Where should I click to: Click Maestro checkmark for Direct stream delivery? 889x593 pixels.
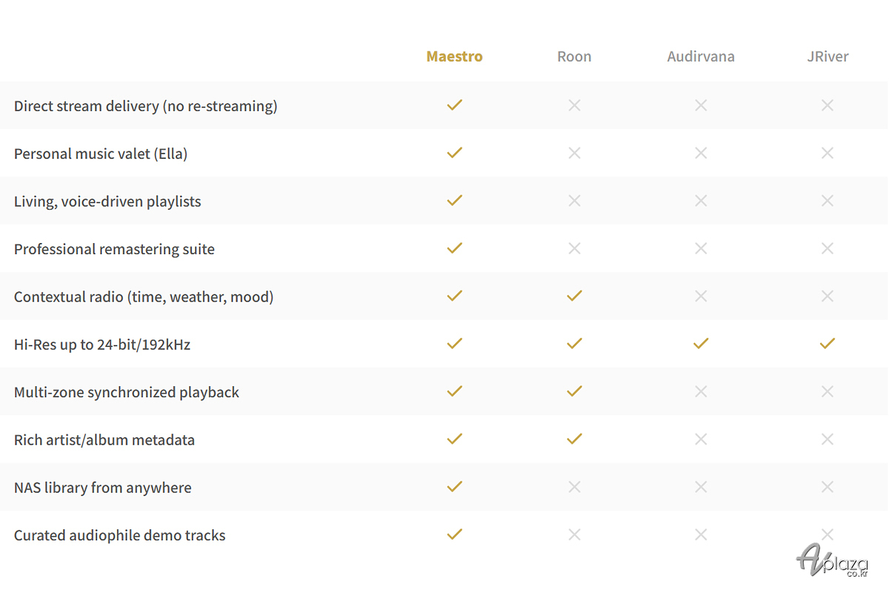pos(455,105)
